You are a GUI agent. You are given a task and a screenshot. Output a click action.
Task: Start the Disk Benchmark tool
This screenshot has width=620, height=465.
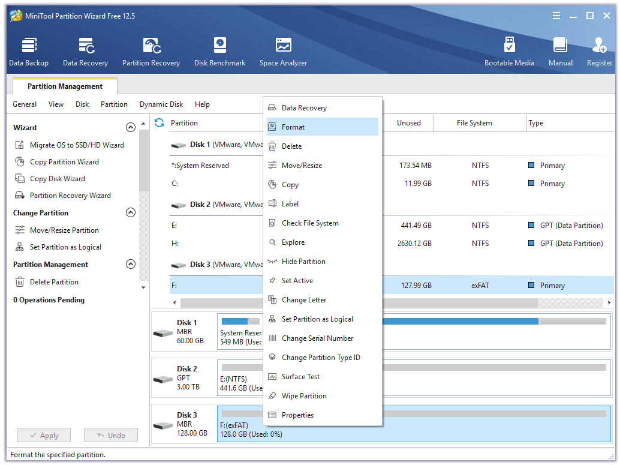pos(219,52)
